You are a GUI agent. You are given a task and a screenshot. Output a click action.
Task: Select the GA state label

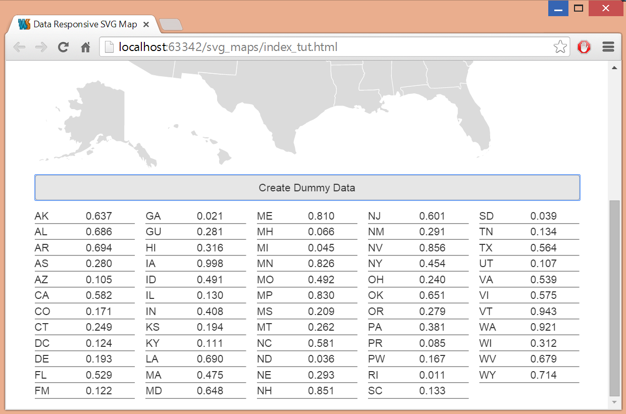tap(153, 216)
